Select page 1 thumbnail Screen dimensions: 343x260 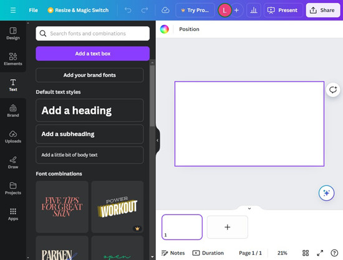pos(182,227)
